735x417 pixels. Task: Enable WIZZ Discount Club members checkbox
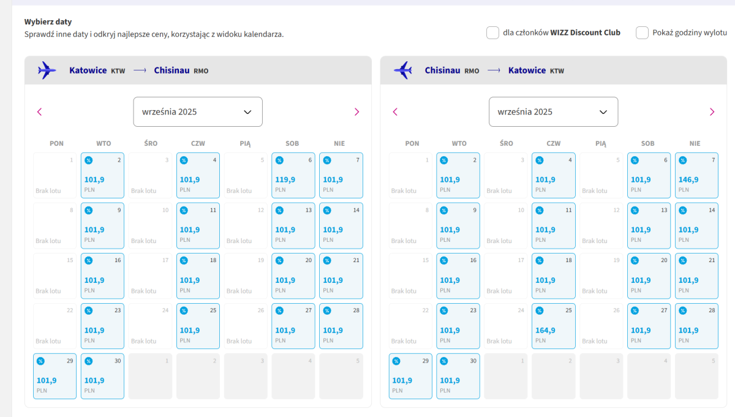(x=492, y=32)
